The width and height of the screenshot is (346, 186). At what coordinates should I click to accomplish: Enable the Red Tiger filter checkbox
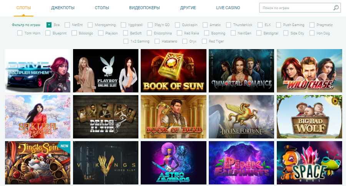point(205,41)
